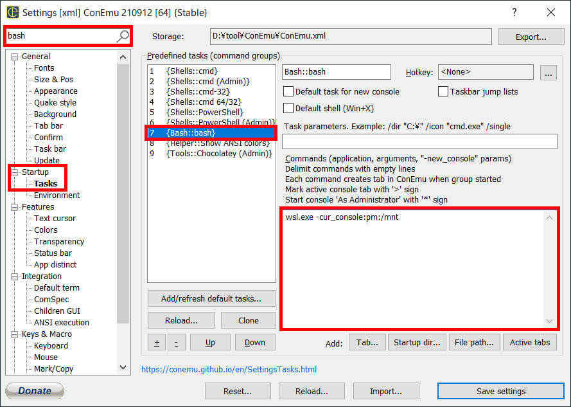
Task: Remove task with minus button
Action: [x=176, y=343]
